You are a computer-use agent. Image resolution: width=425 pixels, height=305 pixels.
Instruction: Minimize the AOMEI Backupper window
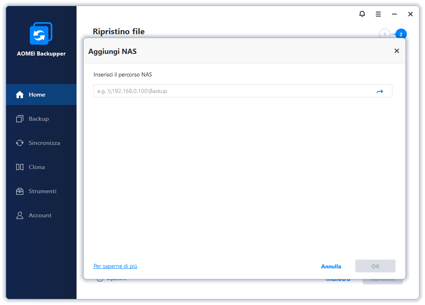(x=394, y=14)
